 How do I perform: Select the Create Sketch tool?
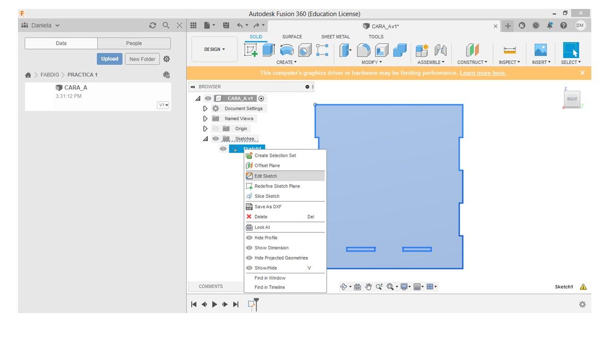(251, 50)
